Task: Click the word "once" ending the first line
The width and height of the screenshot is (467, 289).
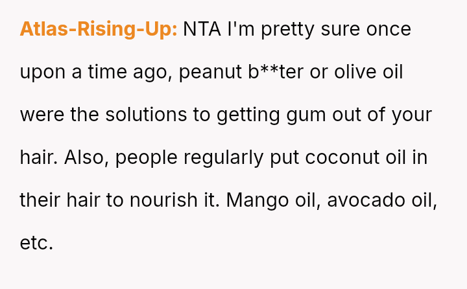Action: pos(389,30)
